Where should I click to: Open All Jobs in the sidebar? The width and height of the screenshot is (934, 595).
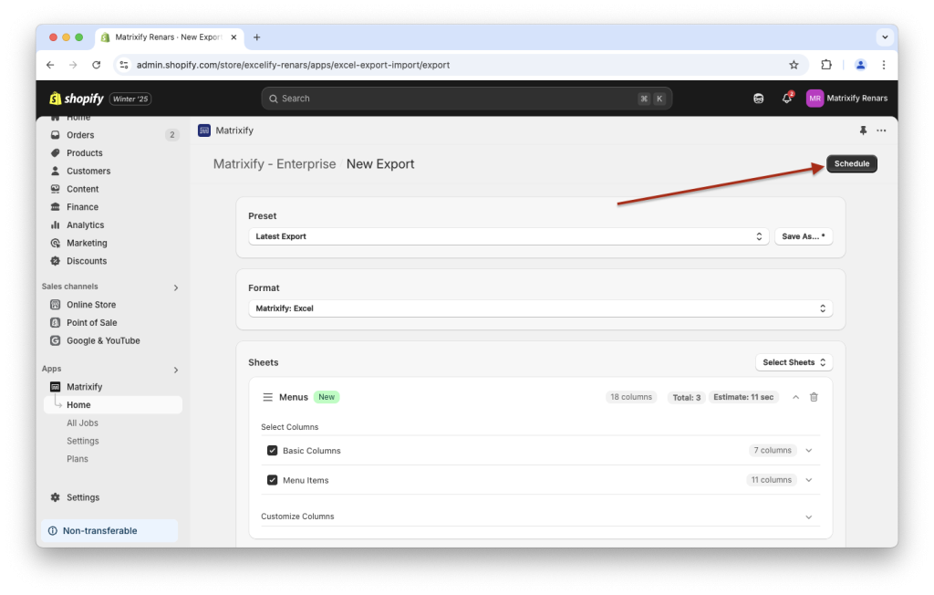pos(82,423)
